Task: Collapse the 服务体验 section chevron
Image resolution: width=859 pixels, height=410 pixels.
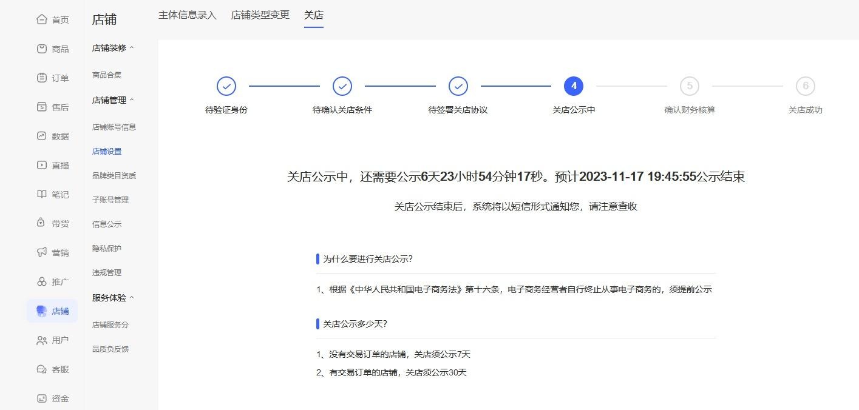Action: pyautogui.click(x=132, y=298)
